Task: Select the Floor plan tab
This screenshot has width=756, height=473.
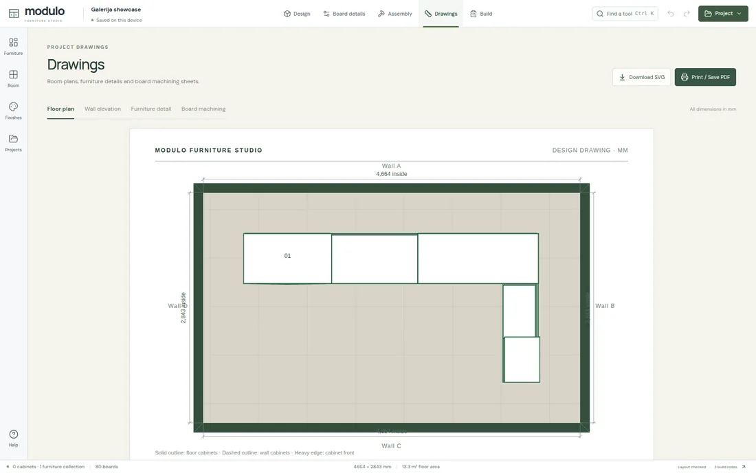Action: 60,109
